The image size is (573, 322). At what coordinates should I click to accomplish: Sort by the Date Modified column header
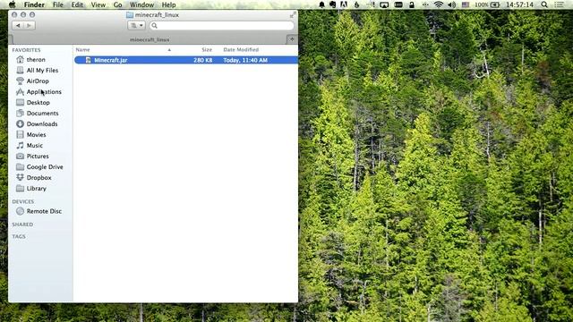241,50
